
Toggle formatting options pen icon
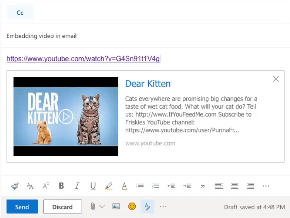tap(147, 206)
